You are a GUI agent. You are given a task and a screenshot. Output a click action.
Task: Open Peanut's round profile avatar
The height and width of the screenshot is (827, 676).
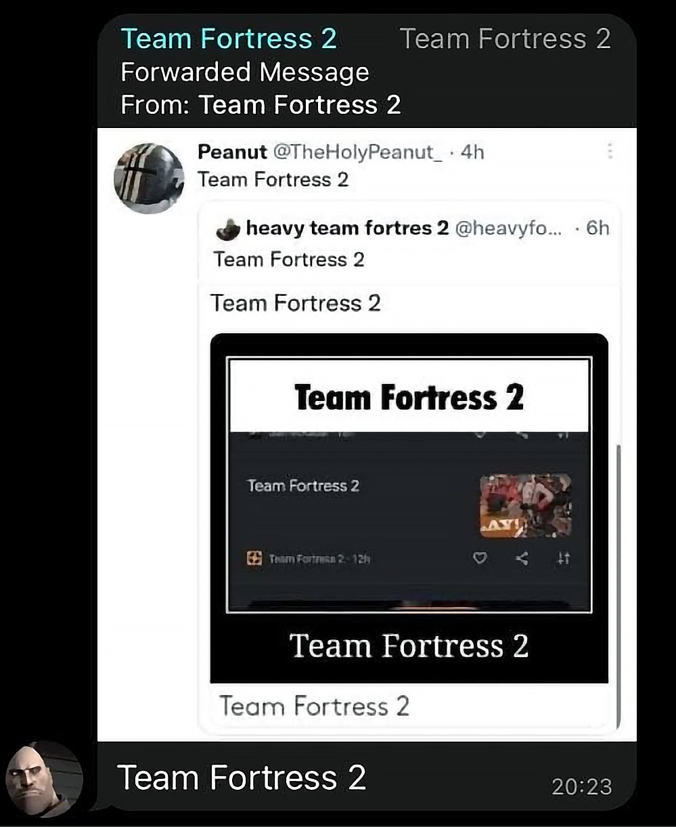click(149, 178)
